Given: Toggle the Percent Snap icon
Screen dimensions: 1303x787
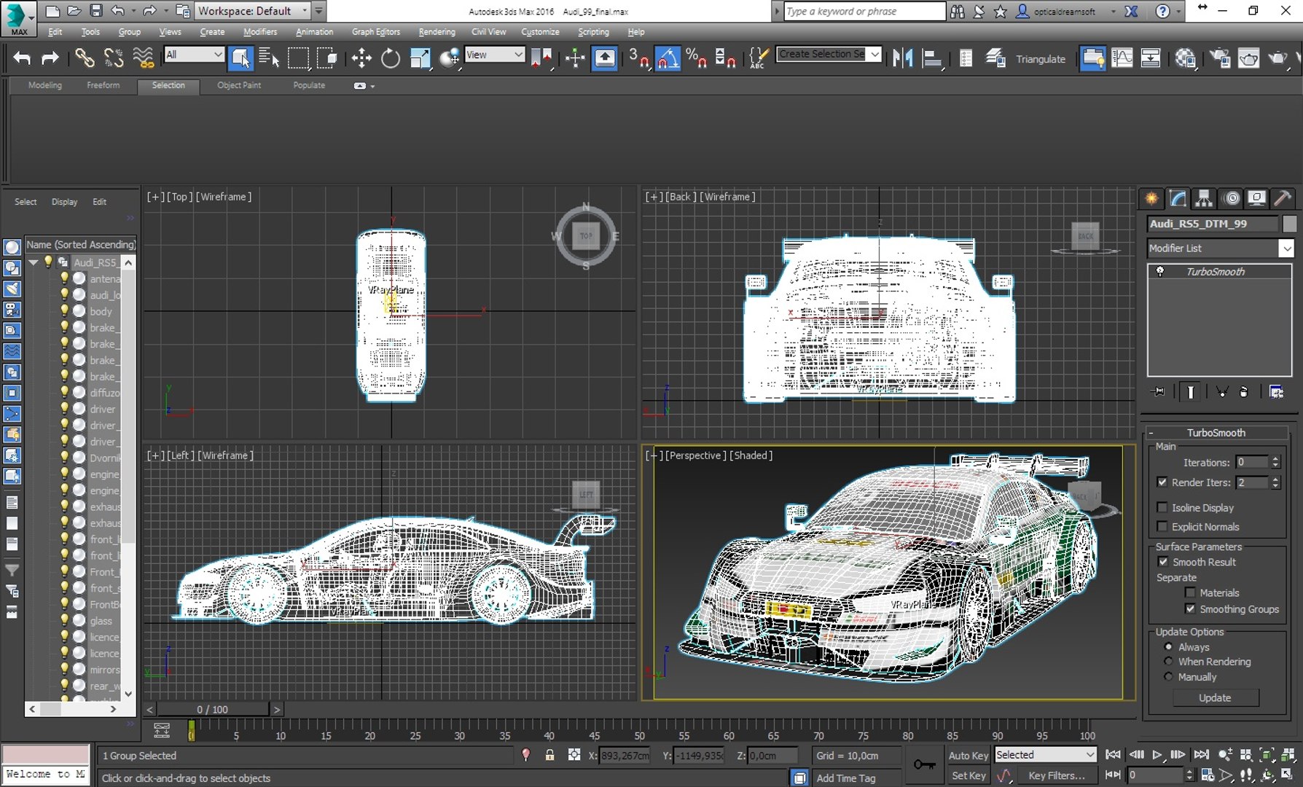Looking at the screenshot, I should (x=697, y=58).
